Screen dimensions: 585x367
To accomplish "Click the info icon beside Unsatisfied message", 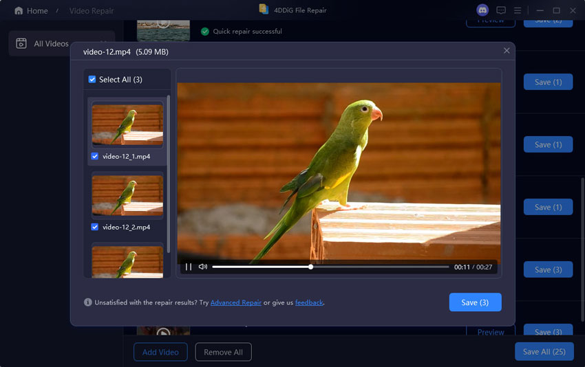I will coord(88,302).
